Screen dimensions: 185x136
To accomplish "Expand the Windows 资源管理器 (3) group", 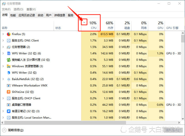I will (x=3, y=66).
